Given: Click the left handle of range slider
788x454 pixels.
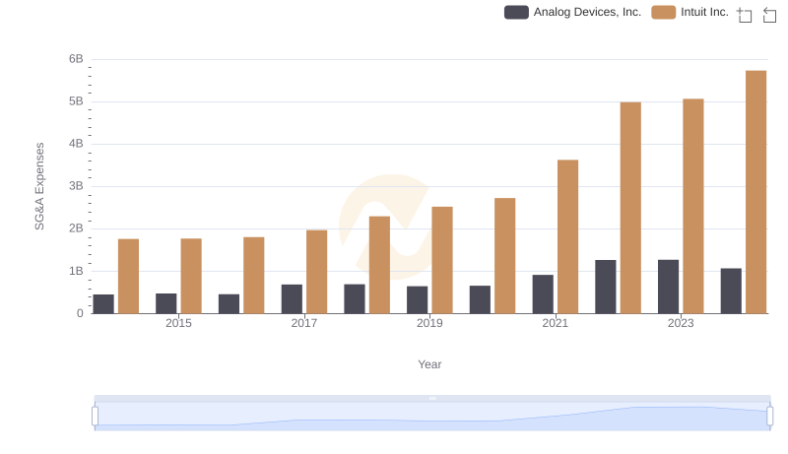Looking at the screenshot, I should coord(95,416).
